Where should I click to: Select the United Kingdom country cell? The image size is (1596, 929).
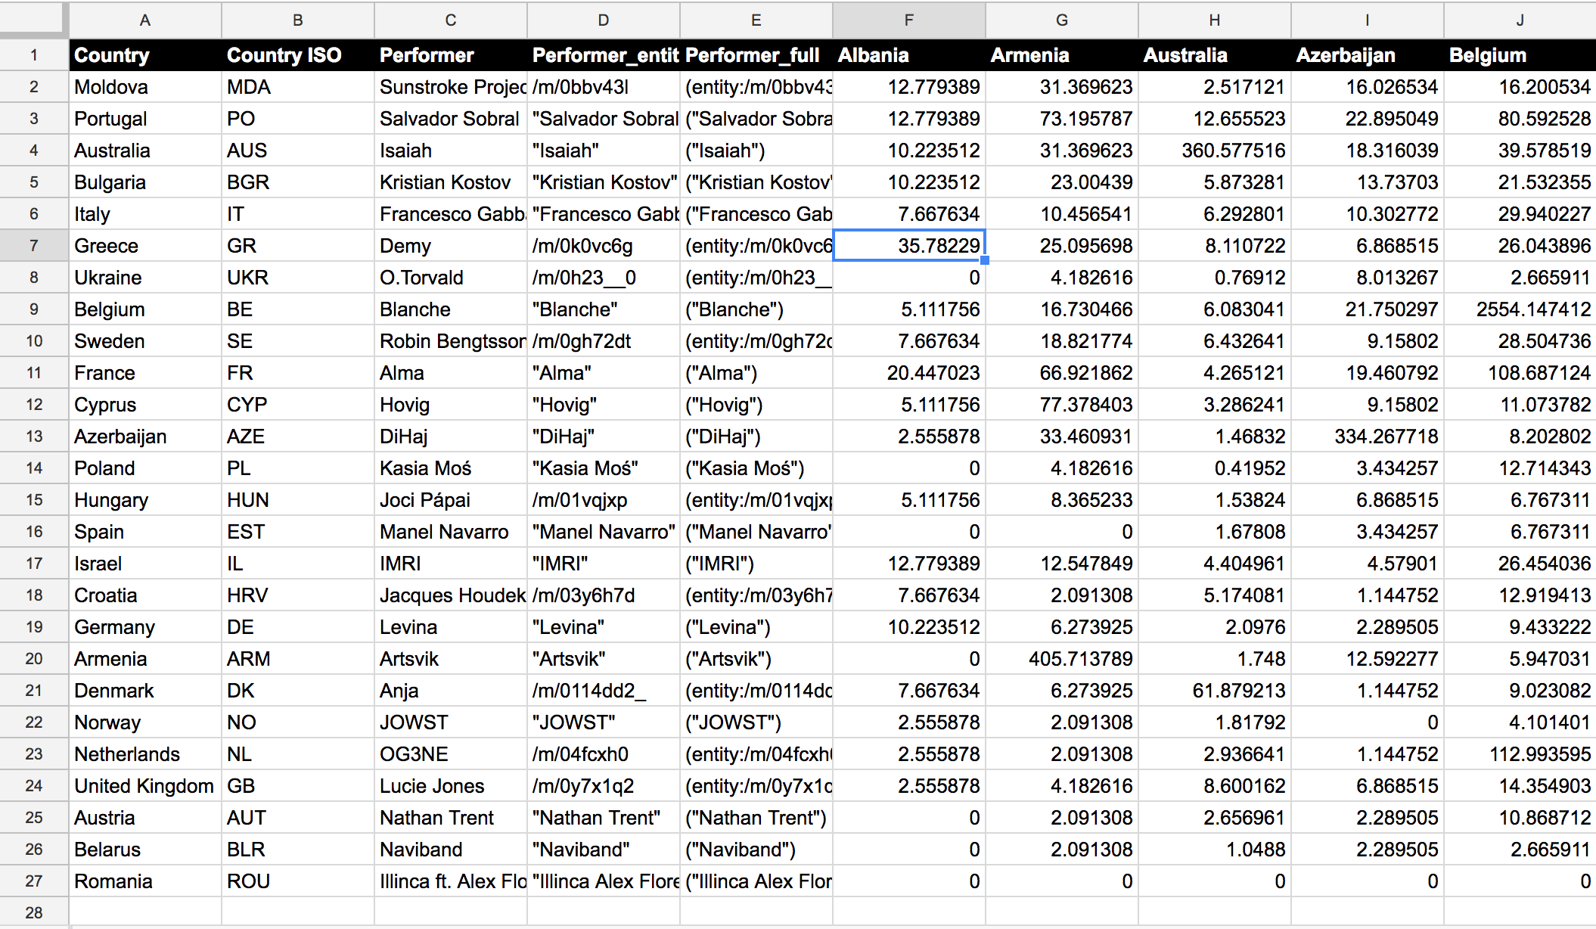pos(145,786)
